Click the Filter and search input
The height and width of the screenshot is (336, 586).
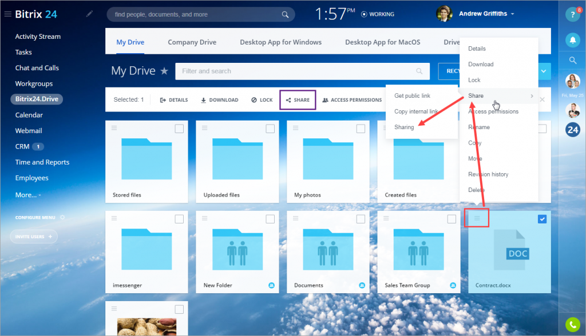tap(302, 71)
